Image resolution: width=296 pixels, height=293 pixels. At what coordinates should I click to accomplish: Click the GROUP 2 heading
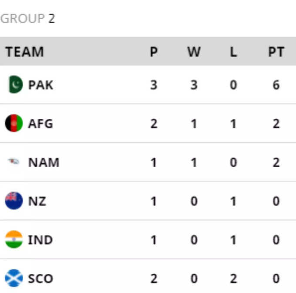tap(27, 18)
